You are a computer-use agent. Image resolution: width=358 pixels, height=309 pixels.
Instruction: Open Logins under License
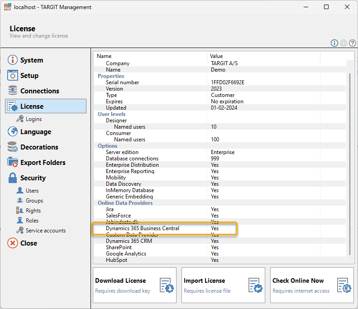click(33, 119)
